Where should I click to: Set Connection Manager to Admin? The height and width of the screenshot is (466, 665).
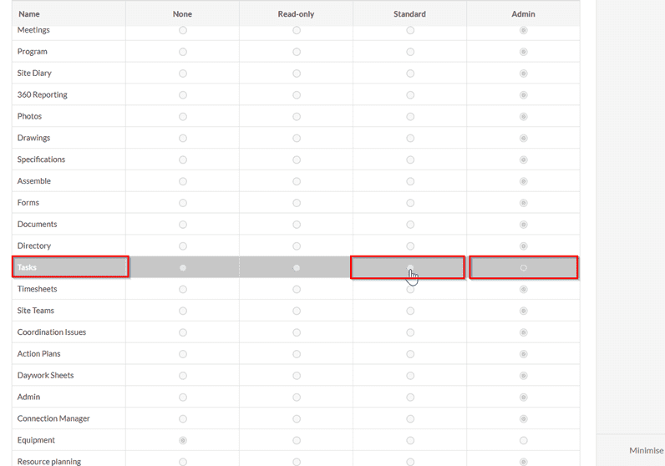(x=523, y=418)
